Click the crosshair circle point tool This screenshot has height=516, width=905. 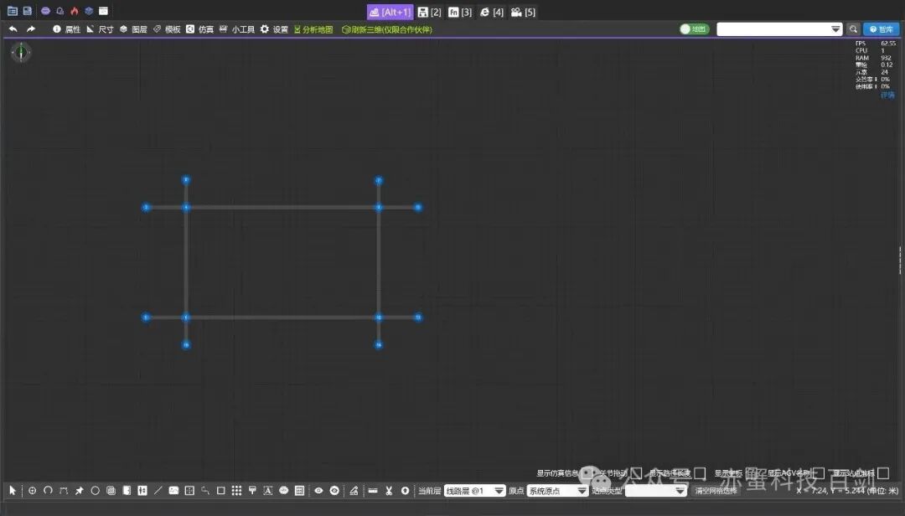tap(33, 491)
